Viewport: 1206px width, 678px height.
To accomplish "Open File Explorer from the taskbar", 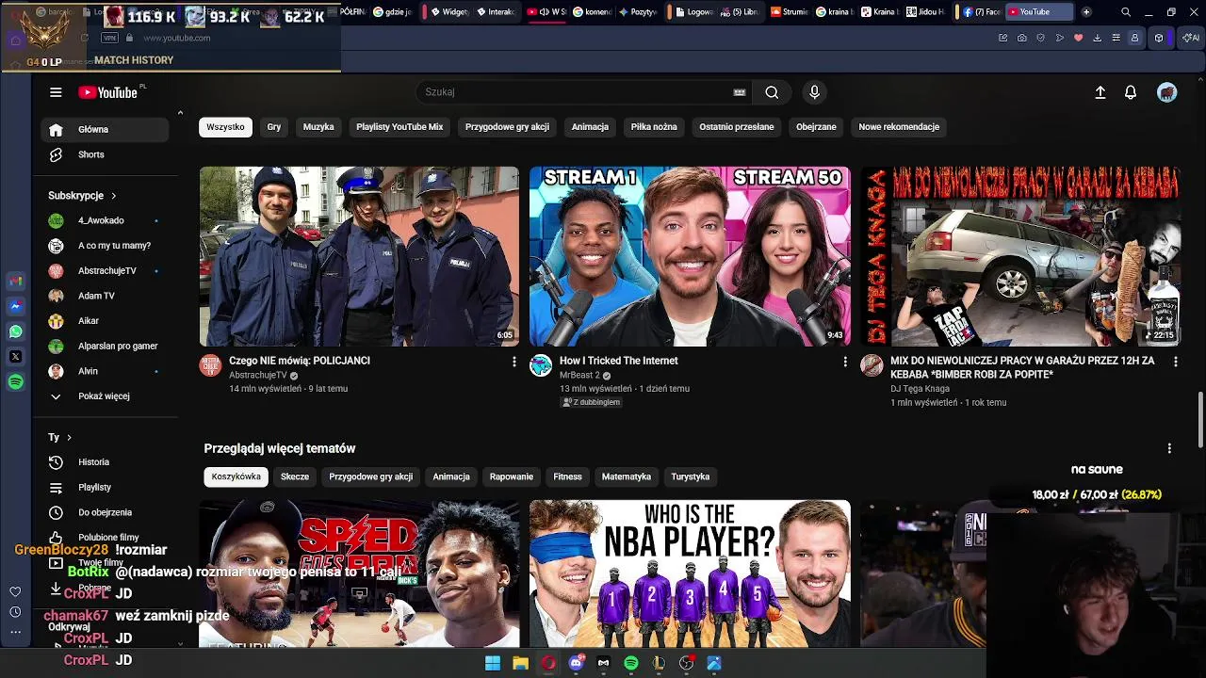I will click(x=520, y=663).
